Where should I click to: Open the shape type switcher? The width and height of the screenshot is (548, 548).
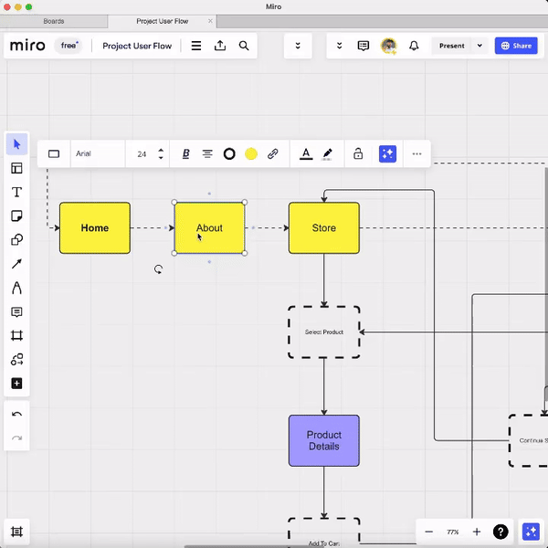[x=54, y=154]
